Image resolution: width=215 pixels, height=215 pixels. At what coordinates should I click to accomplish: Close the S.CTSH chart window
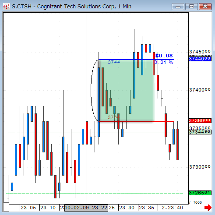point(205,7)
